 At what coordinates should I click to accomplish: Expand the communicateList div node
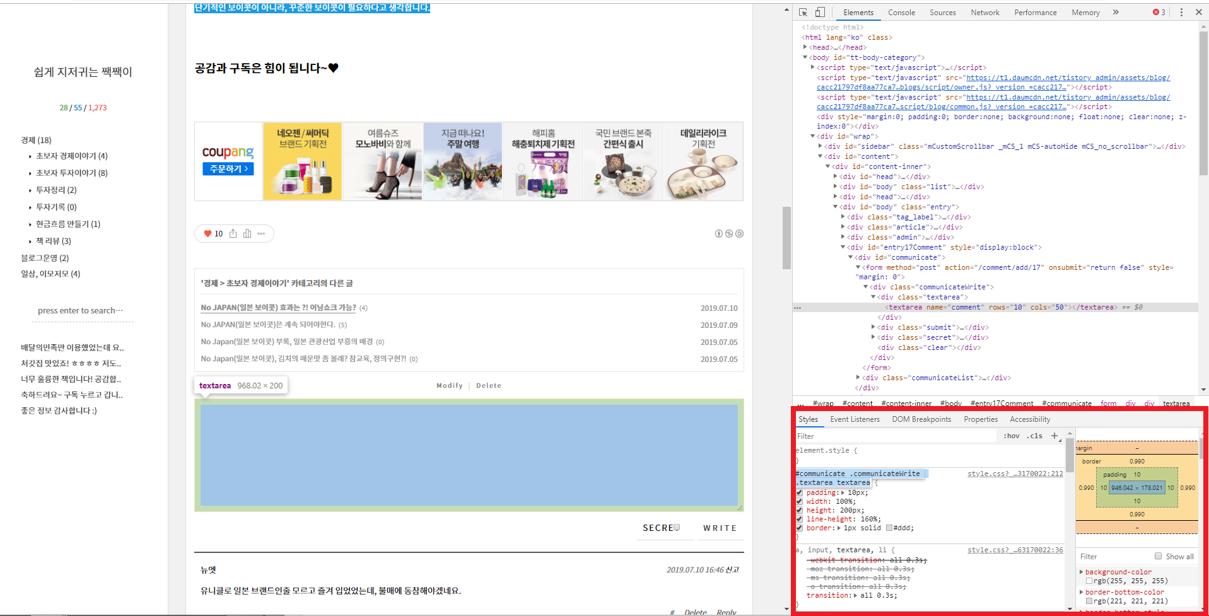[x=858, y=378]
